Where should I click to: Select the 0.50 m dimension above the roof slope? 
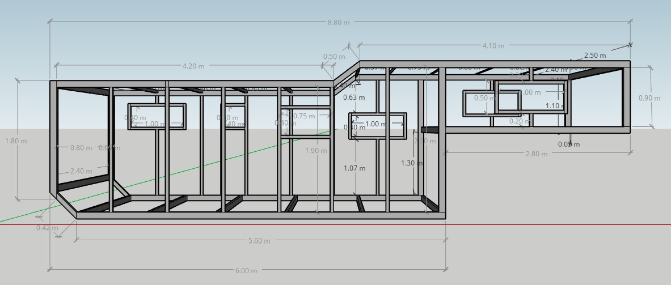334,57
